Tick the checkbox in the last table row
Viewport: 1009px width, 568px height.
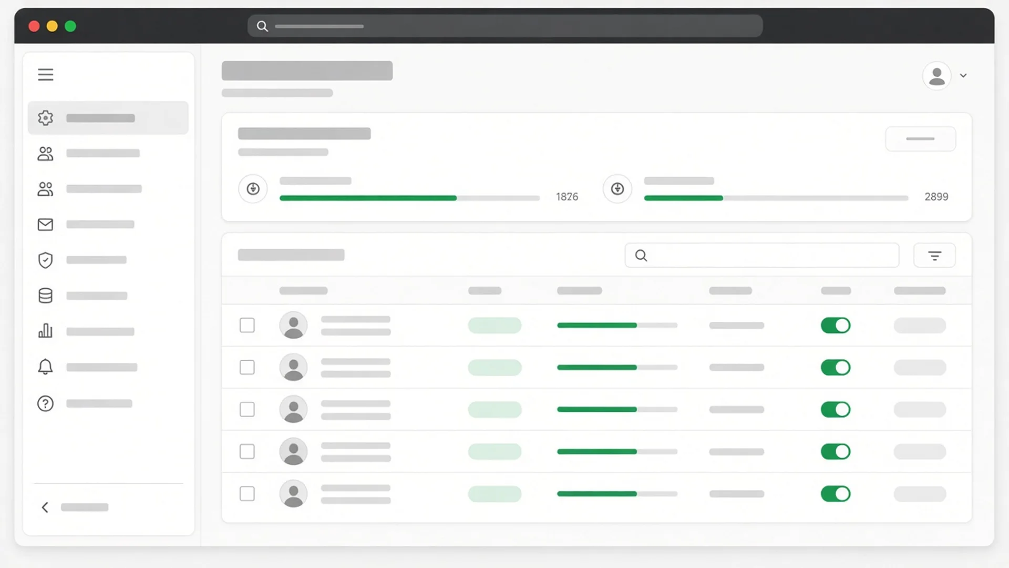[x=247, y=493]
